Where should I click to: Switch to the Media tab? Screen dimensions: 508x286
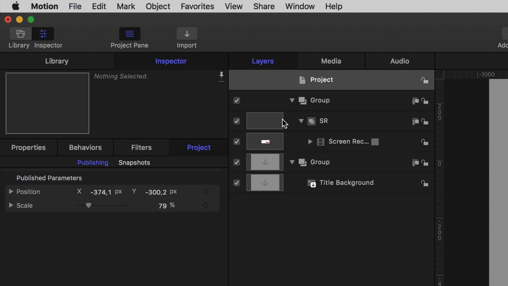click(x=331, y=61)
